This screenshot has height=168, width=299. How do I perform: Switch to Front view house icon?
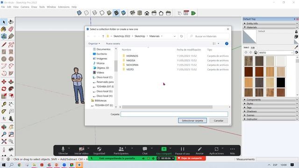coord(147,13)
